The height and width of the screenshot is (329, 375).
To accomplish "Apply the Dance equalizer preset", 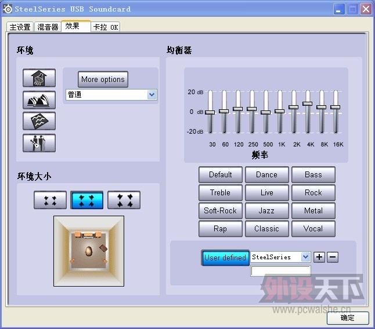I will (x=266, y=175).
